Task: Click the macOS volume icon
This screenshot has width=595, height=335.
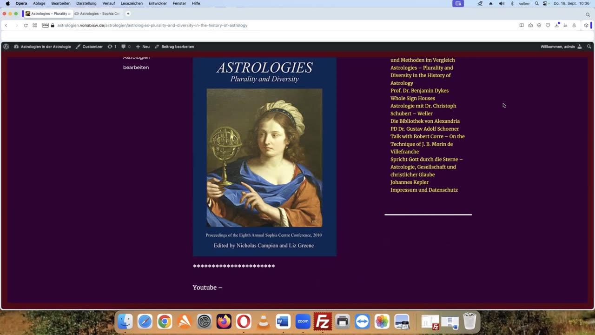Action: (502, 3)
